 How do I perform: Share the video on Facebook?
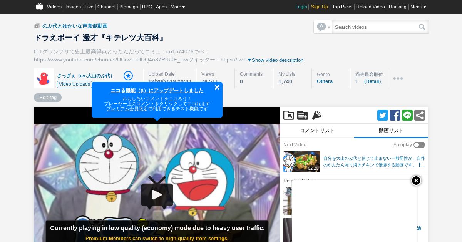point(395,115)
